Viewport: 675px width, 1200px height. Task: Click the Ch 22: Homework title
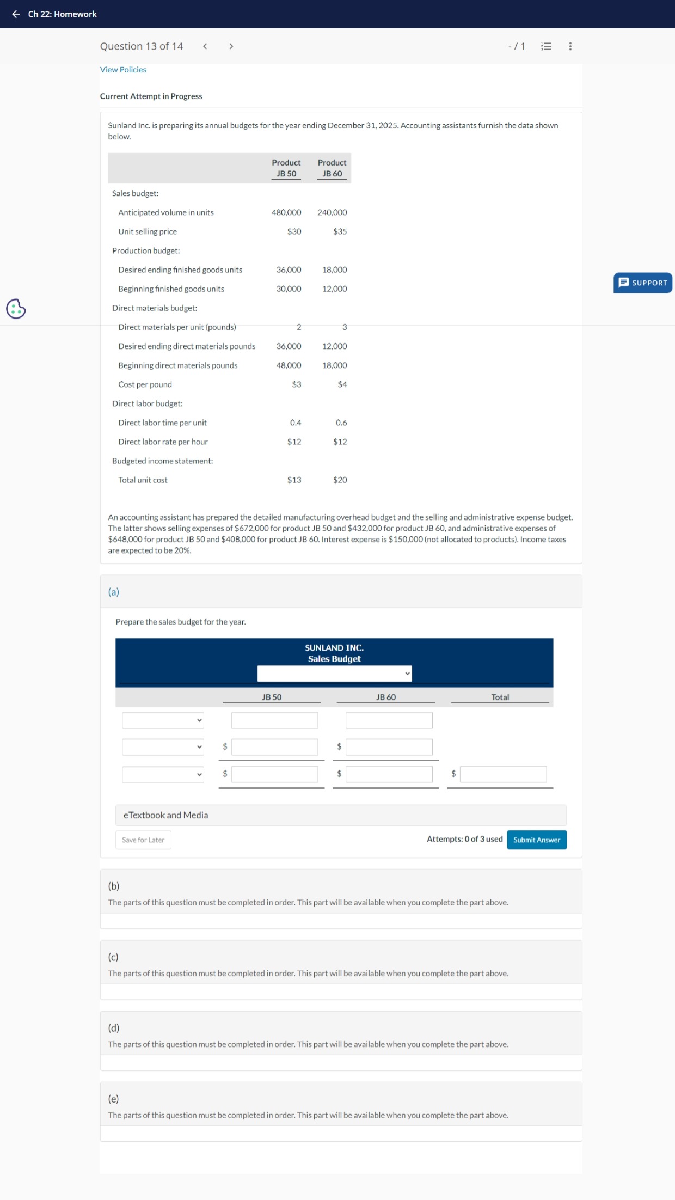pos(63,14)
